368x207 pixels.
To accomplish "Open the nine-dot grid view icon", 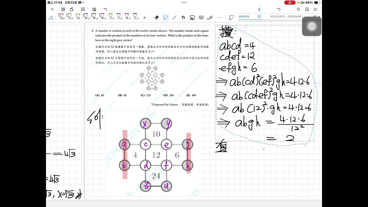I will tap(83, 9).
